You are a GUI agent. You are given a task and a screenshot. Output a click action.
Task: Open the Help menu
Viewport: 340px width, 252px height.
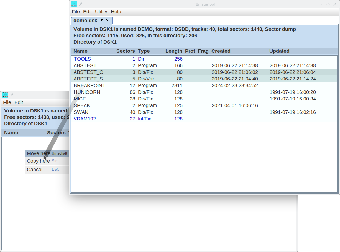coord(116,12)
